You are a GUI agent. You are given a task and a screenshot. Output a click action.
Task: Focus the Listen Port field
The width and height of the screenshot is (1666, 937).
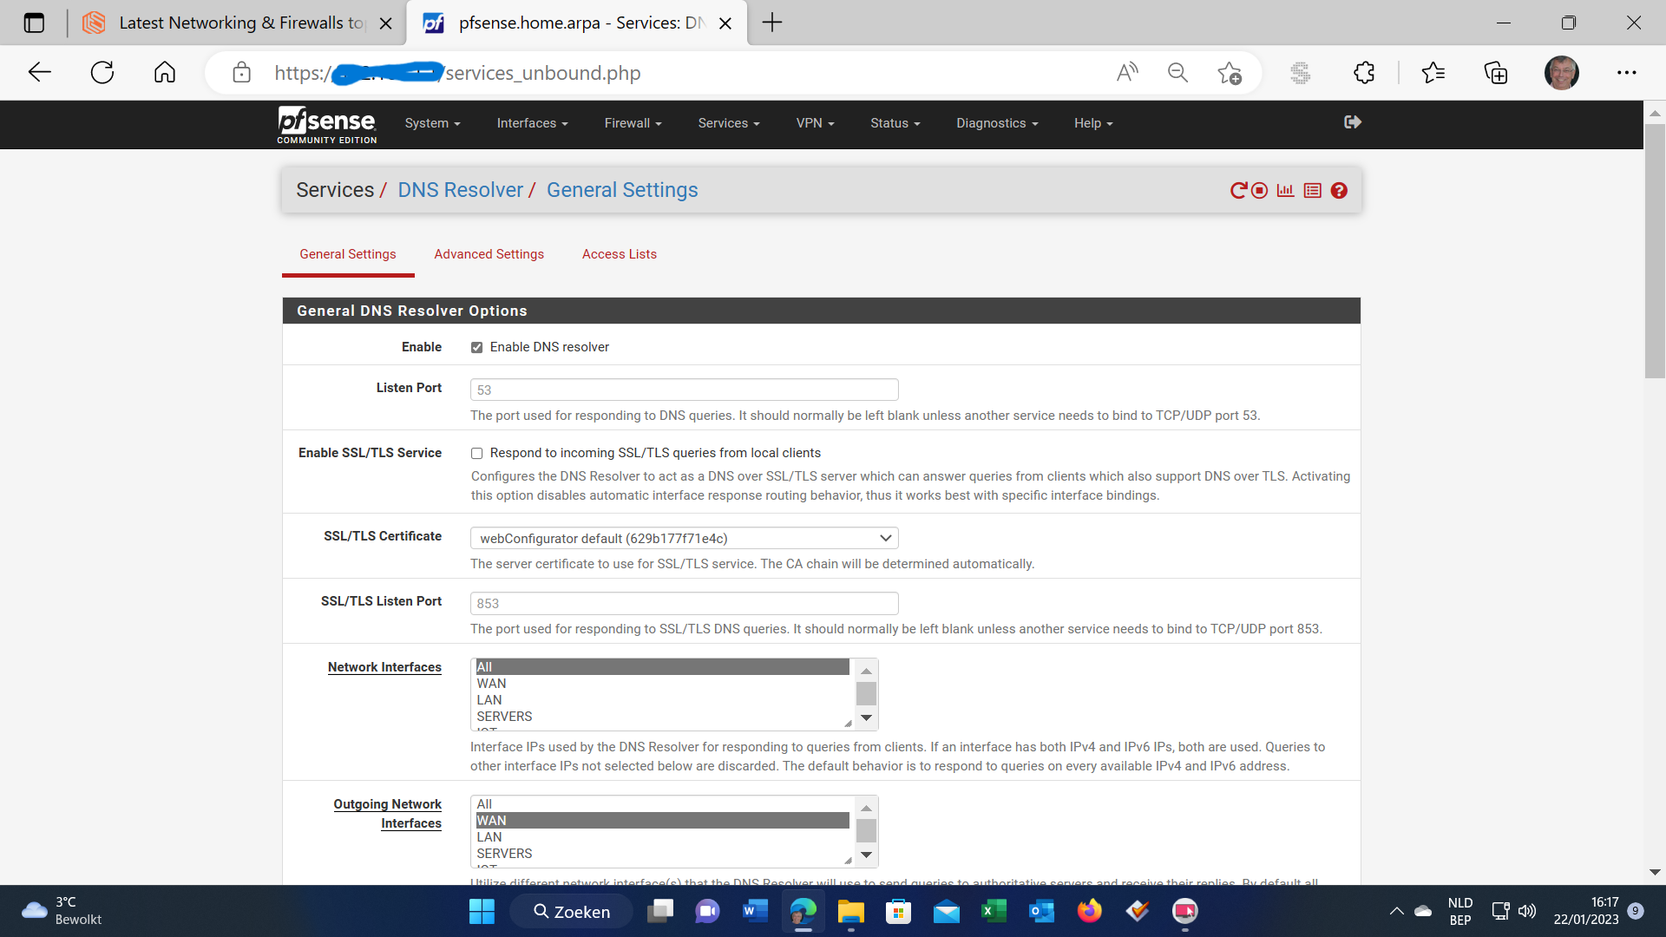684,390
